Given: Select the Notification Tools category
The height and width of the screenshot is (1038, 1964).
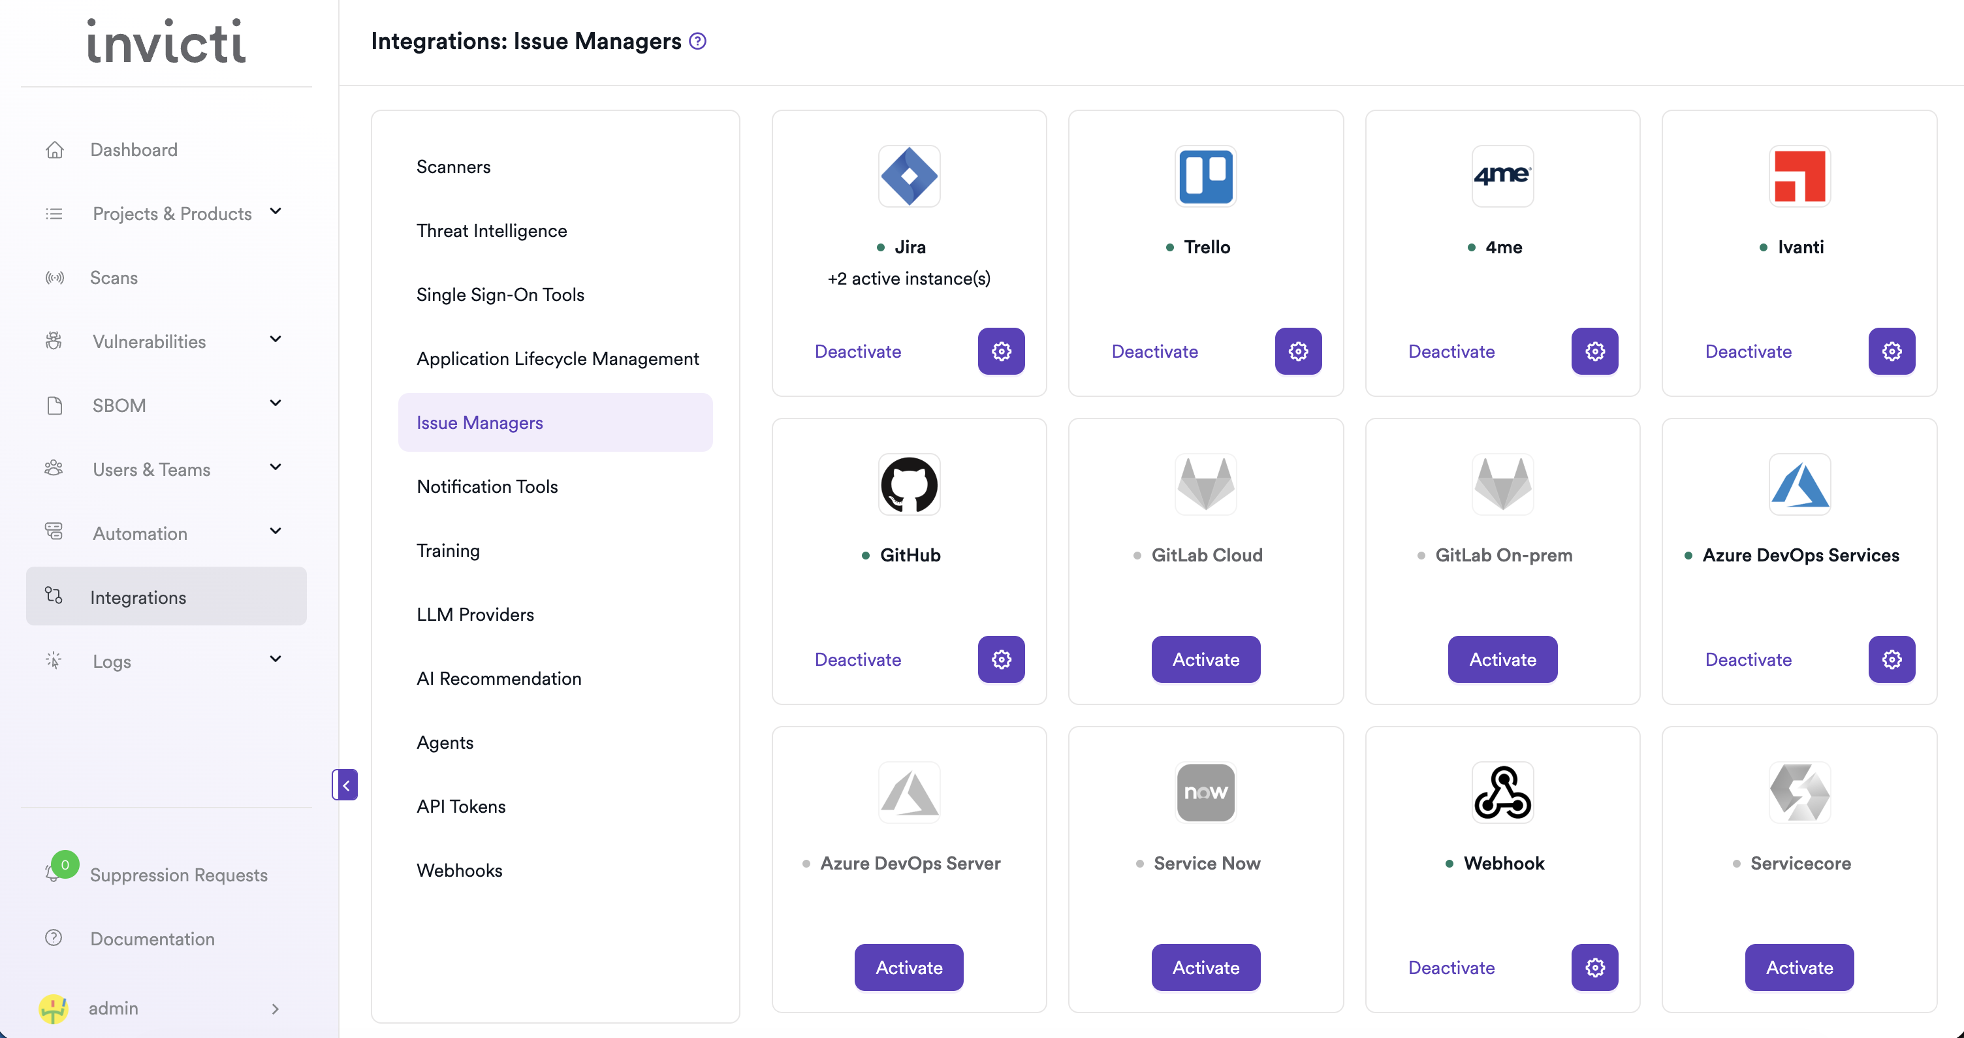Looking at the screenshot, I should 487,486.
